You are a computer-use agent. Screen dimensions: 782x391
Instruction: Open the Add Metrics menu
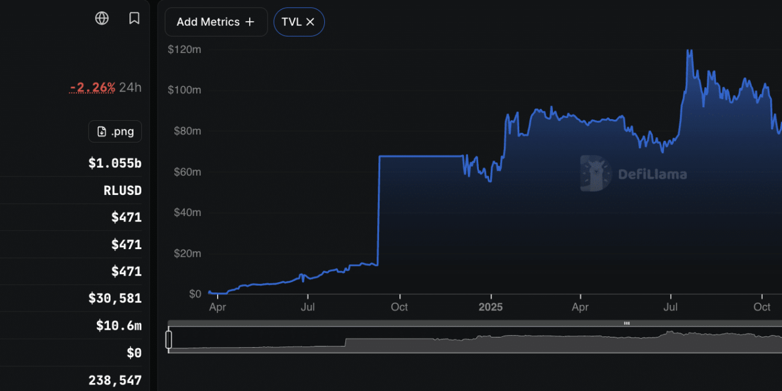coord(216,22)
